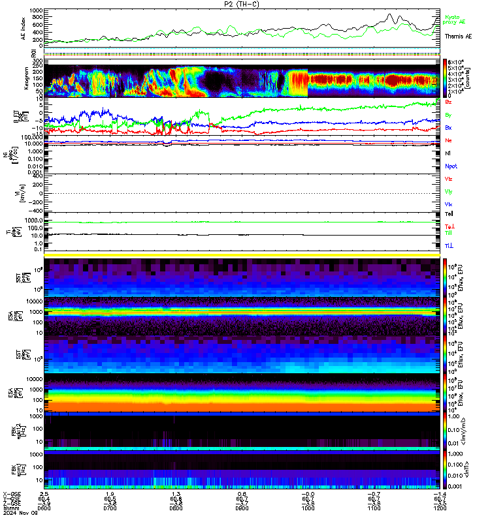The image size is (490, 522).
Task: Click the 0800 time tick label
Action: [176, 508]
